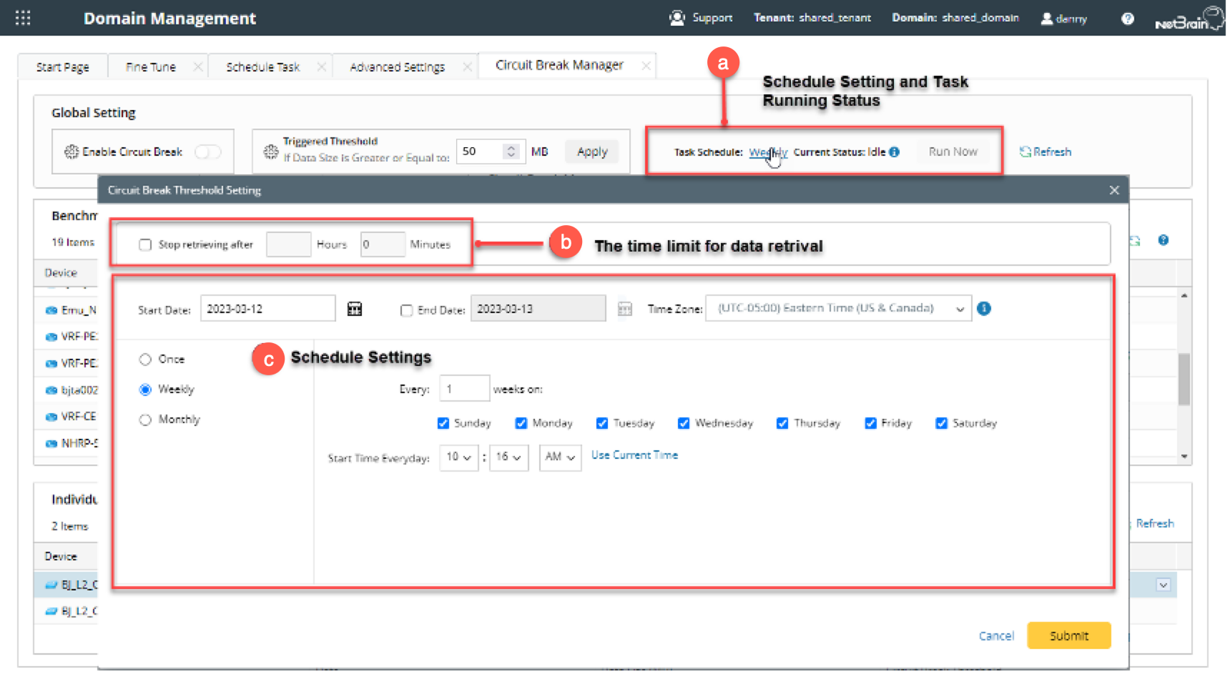Toggle the Enable Circuit Break switch

(x=207, y=152)
